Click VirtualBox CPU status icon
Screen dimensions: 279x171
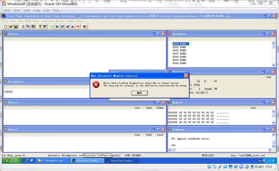[241, 166]
